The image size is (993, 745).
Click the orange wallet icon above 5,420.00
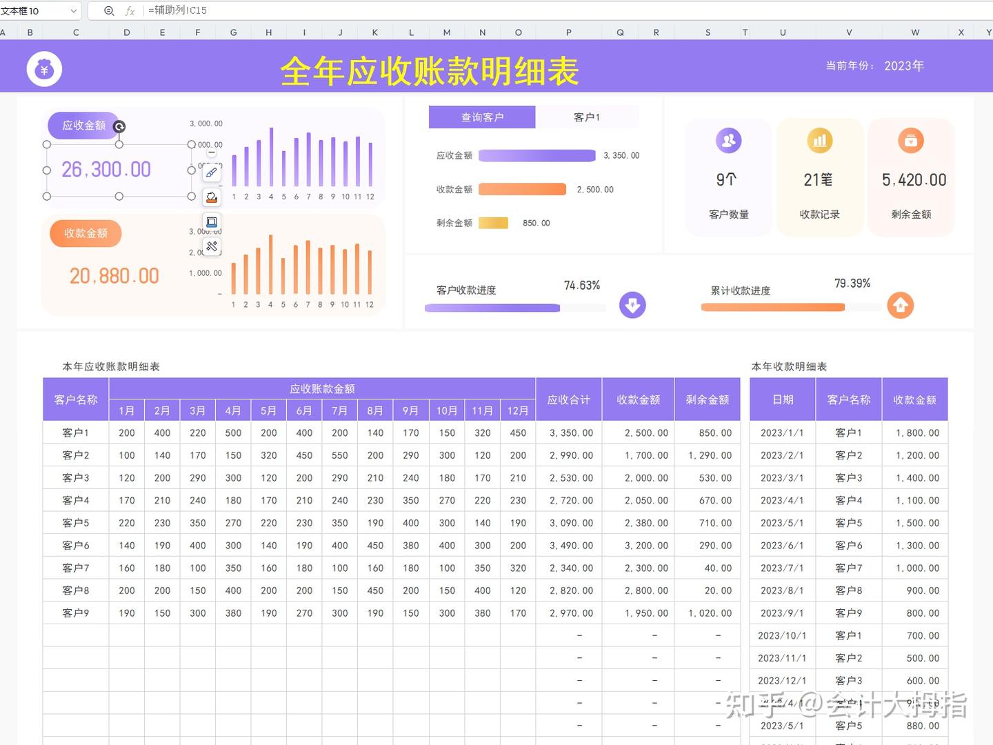tap(911, 141)
